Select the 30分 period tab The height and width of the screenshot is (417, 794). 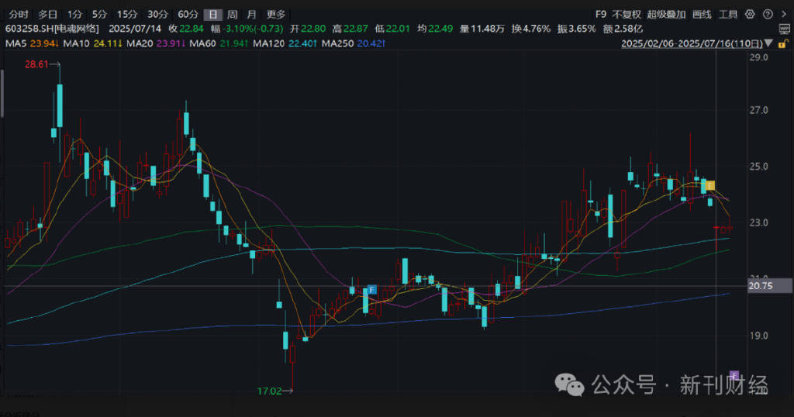tap(157, 14)
